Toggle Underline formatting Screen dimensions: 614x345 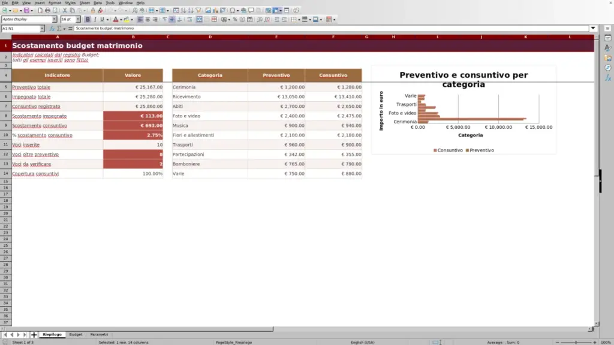(102, 20)
